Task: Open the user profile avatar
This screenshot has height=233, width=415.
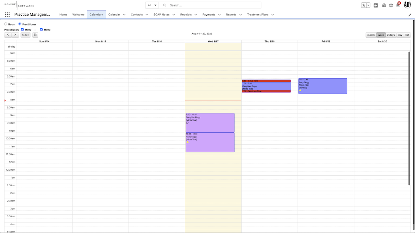Action: pos(407,5)
